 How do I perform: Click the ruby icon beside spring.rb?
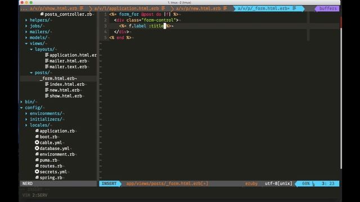(x=37, y=177)
